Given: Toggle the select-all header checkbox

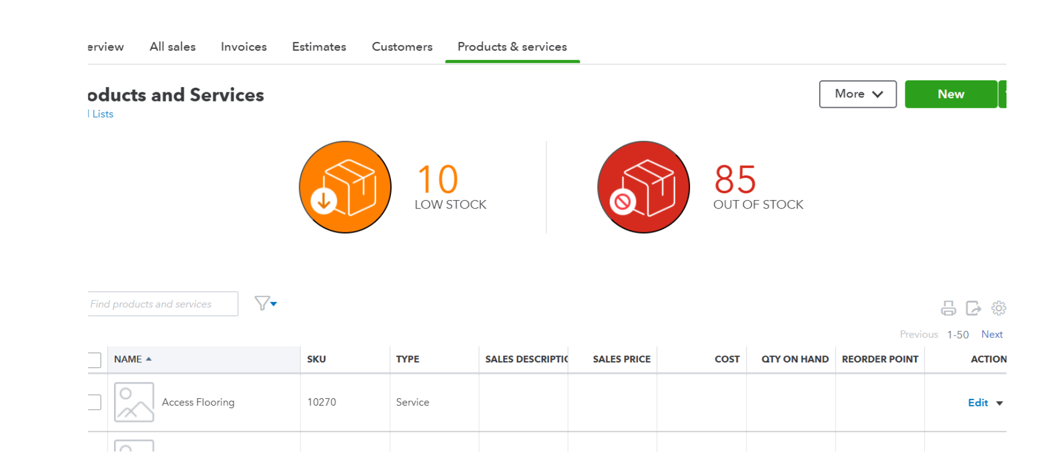Looking at the screenshot, I should (x=95, y=360).
